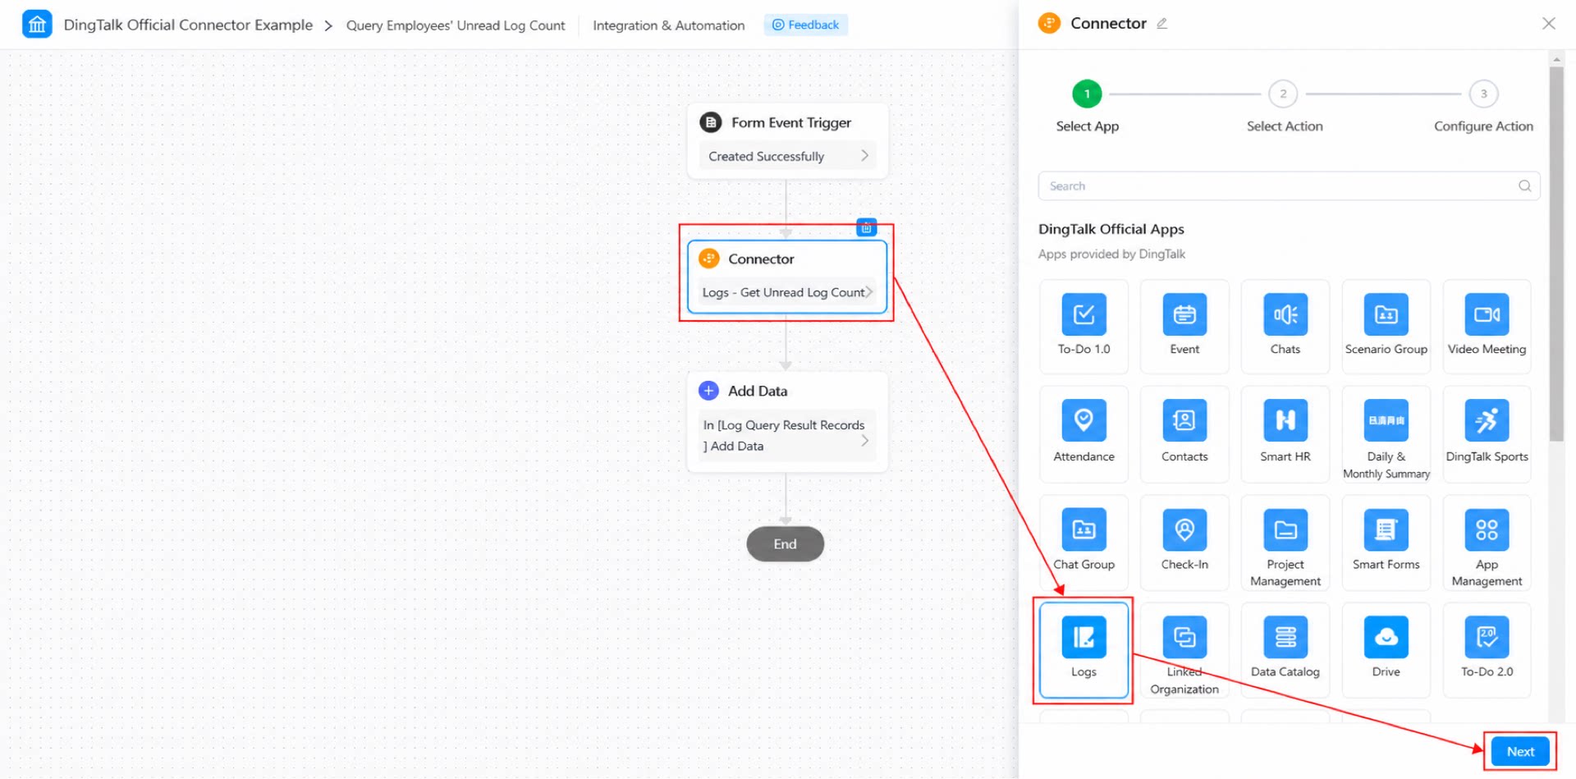Click the Next button
This screenshot has height=779, width=1576.
[x=1520, y=751]
